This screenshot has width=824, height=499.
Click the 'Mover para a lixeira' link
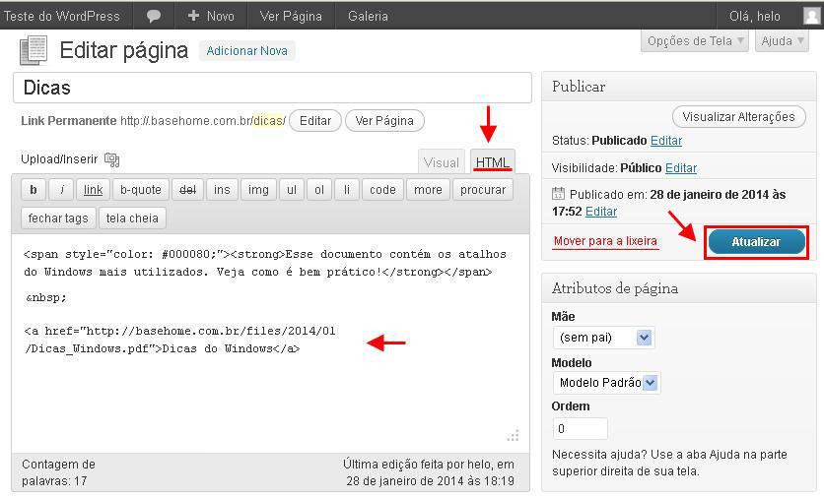[605, 241]
